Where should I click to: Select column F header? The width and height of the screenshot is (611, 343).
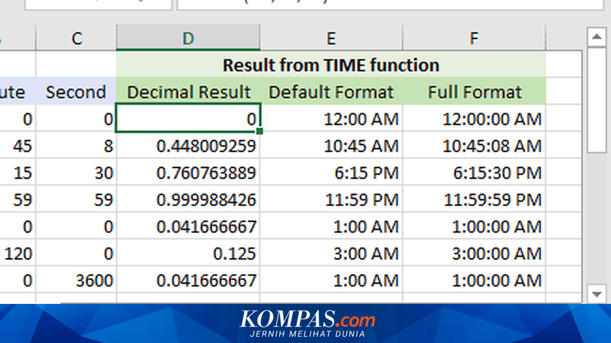click(474, 39)
